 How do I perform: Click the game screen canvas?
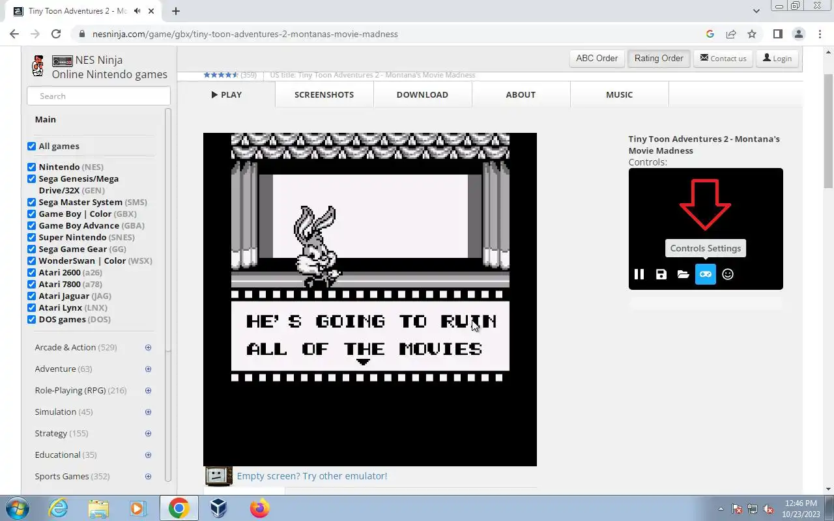point(370,300)
